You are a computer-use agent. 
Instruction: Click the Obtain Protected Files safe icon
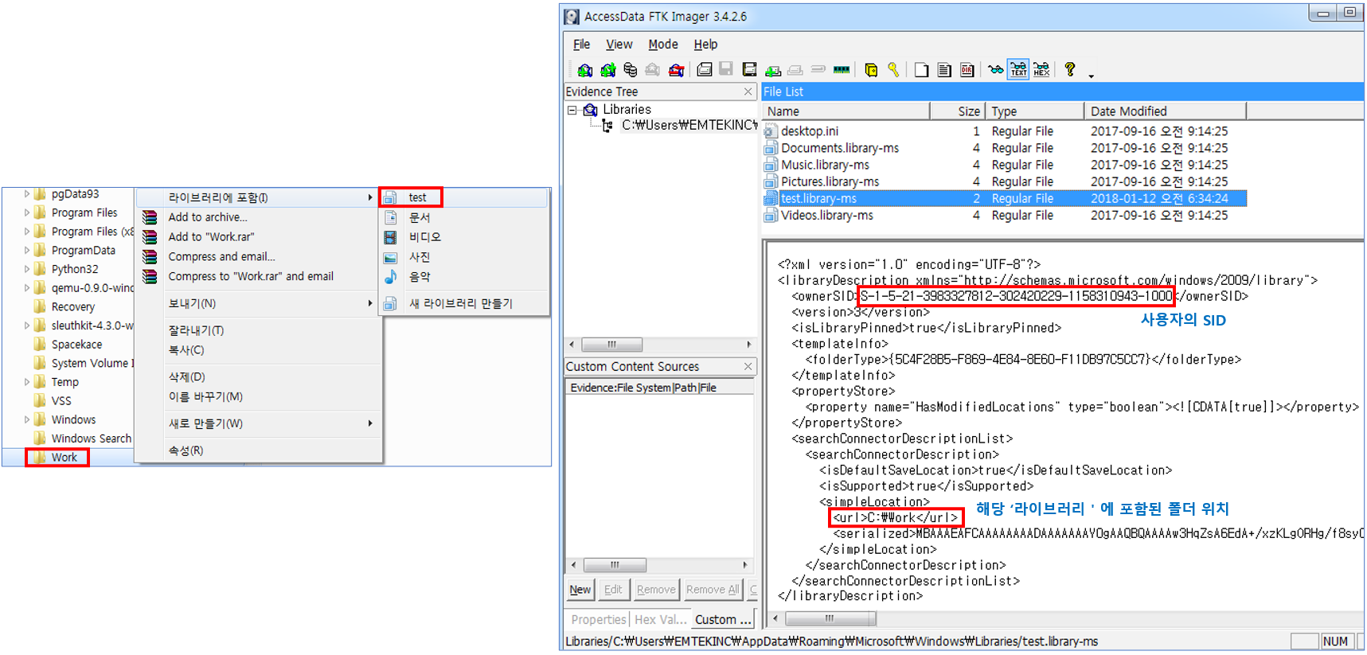pos(871,70)
